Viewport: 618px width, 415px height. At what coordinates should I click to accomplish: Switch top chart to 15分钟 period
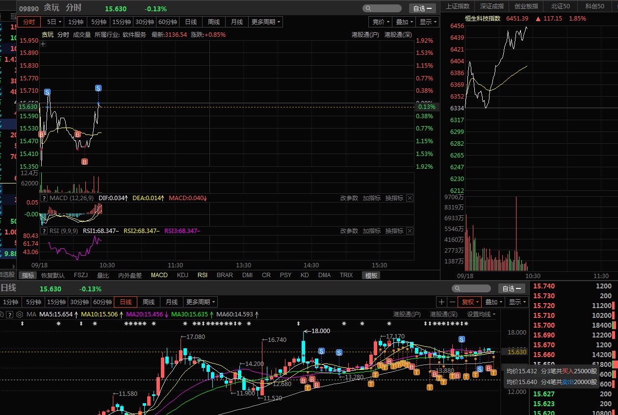coord(121,22)
